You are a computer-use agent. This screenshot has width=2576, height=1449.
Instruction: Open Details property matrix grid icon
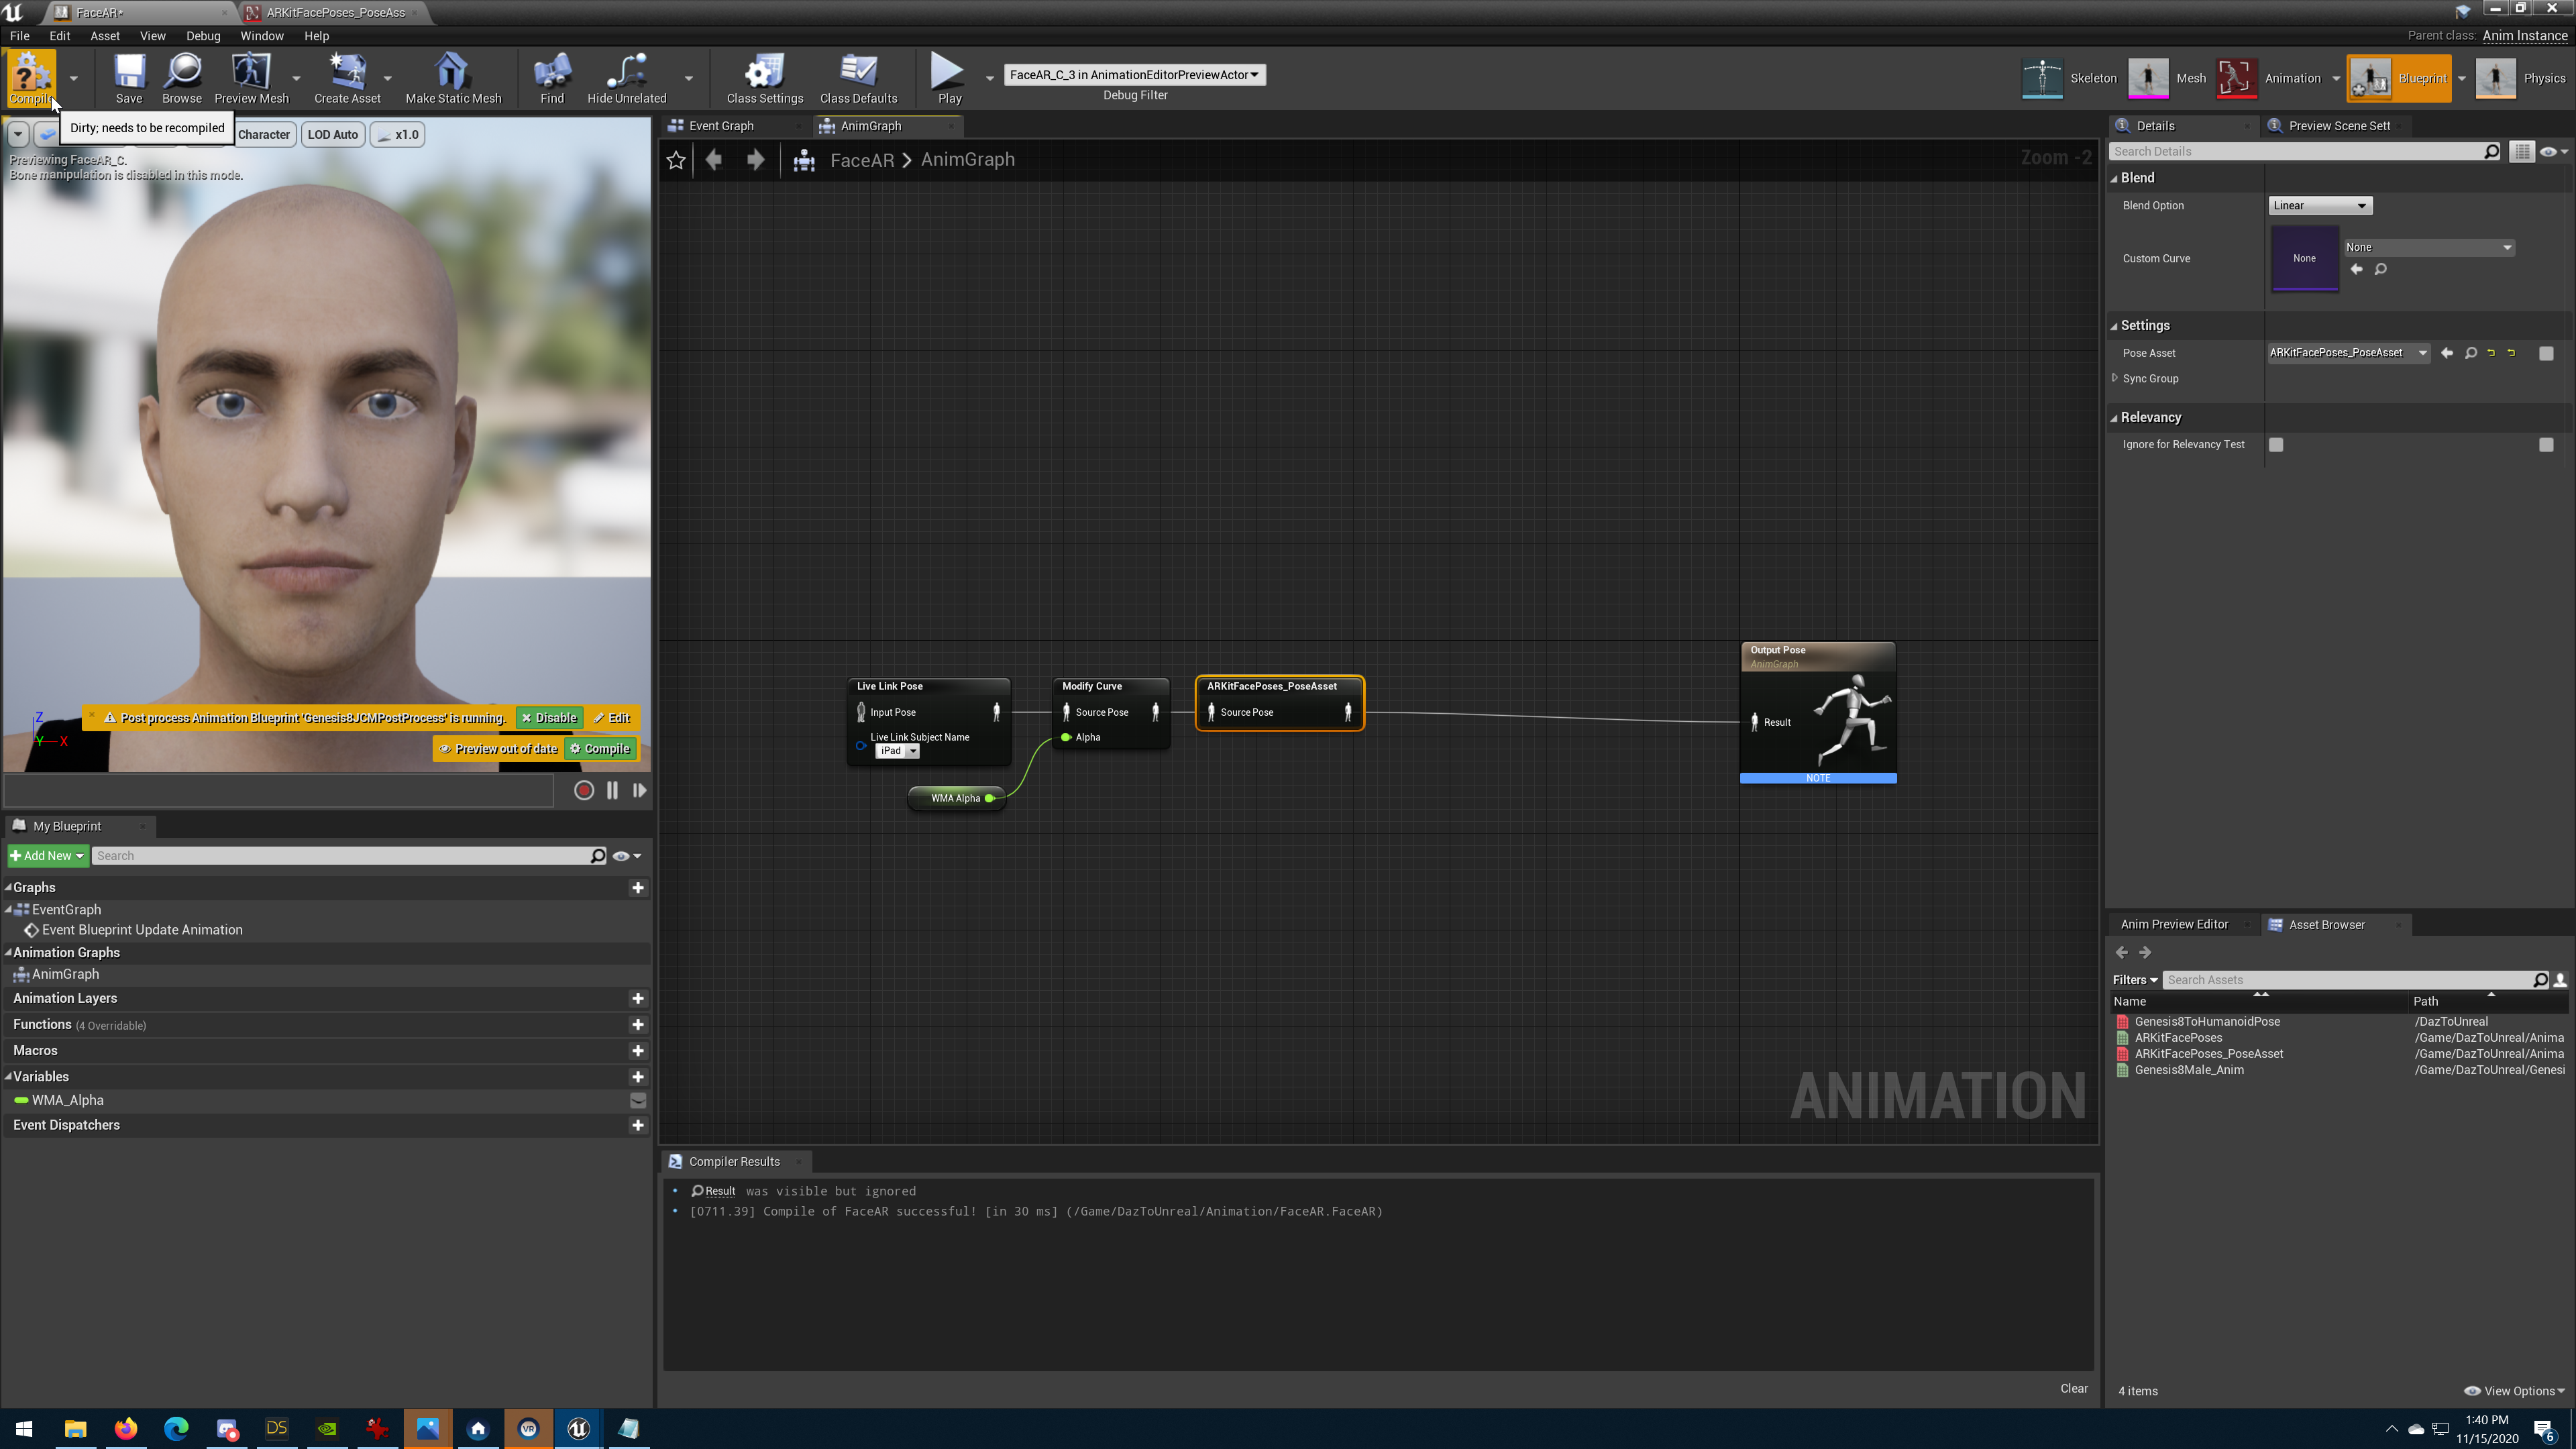pos(2521,152)
